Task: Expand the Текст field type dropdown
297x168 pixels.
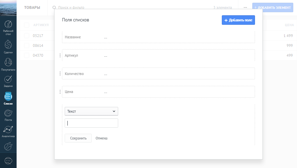Action: [x=91, y=111]
